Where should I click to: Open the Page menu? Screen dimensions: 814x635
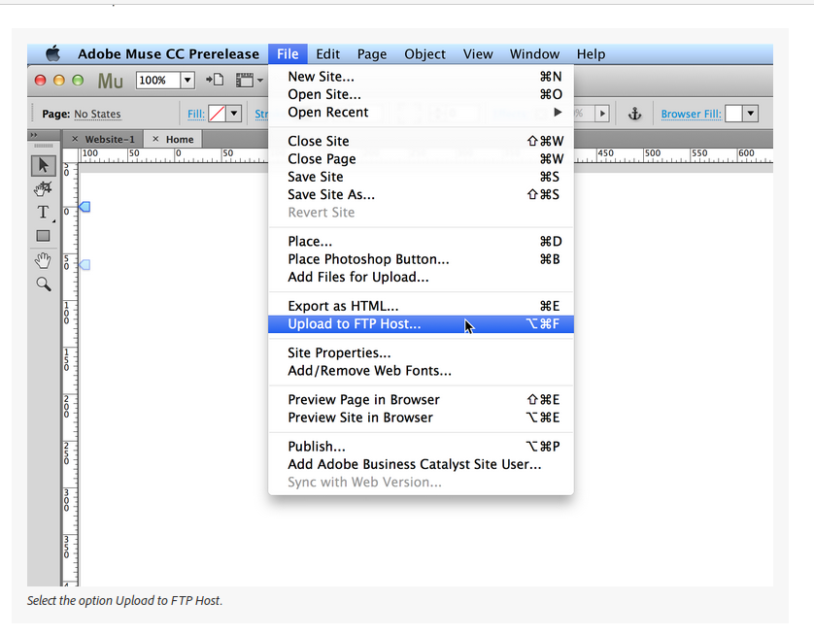[x=372, y=54]
